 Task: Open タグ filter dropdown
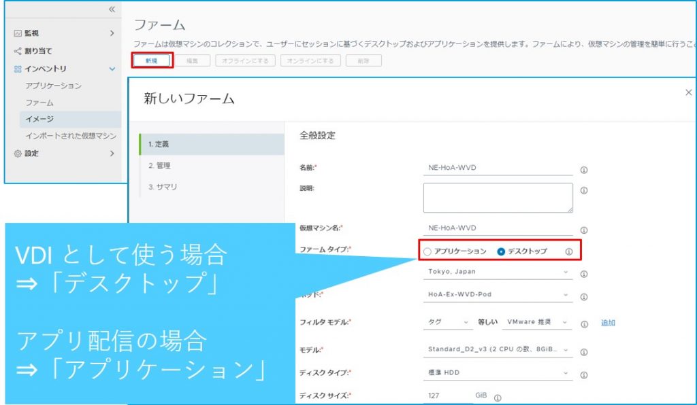coord(448,322)
